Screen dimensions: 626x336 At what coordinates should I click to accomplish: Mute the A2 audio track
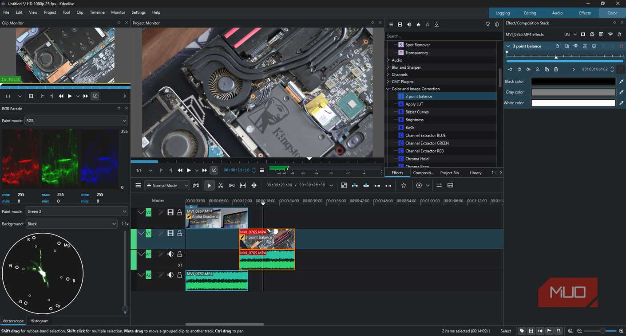pos(170,275)
